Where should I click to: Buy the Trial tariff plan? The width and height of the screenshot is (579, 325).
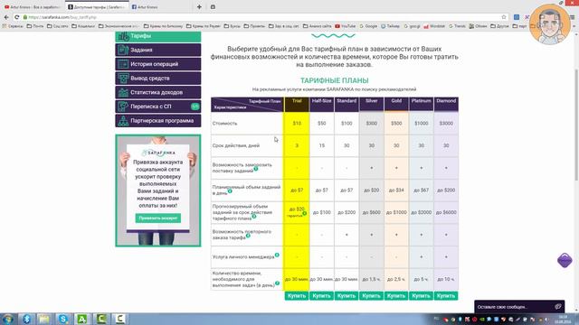[297, 295]
